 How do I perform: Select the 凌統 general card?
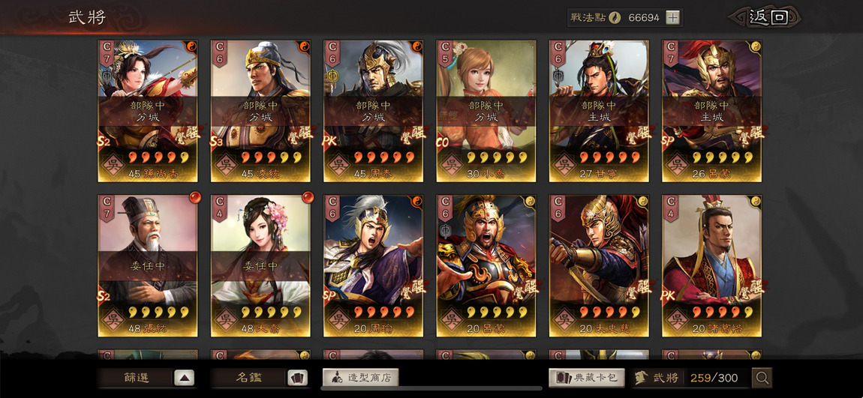[261, 110]
